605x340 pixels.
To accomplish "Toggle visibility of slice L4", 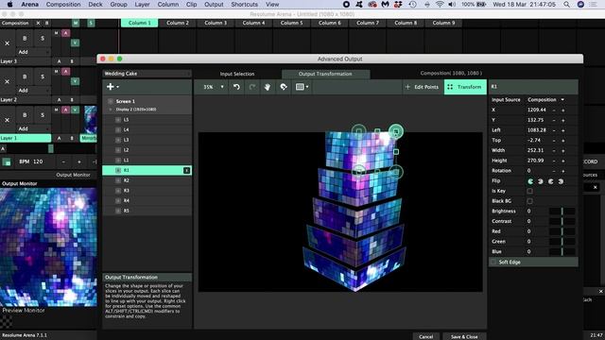I will [x=118, y=130].
